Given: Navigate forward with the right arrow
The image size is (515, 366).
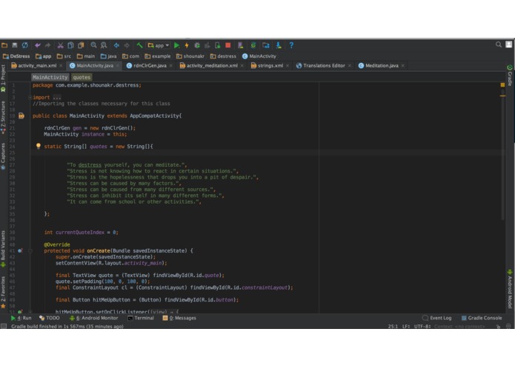Looking at the screenshot, I should pyautogui.click(x=127, y=45).
